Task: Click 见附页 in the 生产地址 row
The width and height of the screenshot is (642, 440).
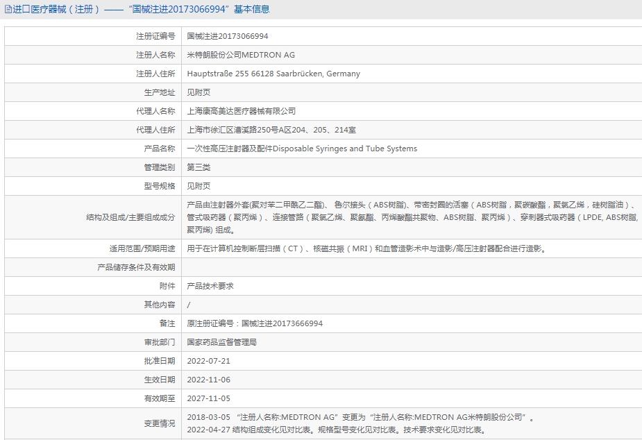Action: click(x=198, y=92)
